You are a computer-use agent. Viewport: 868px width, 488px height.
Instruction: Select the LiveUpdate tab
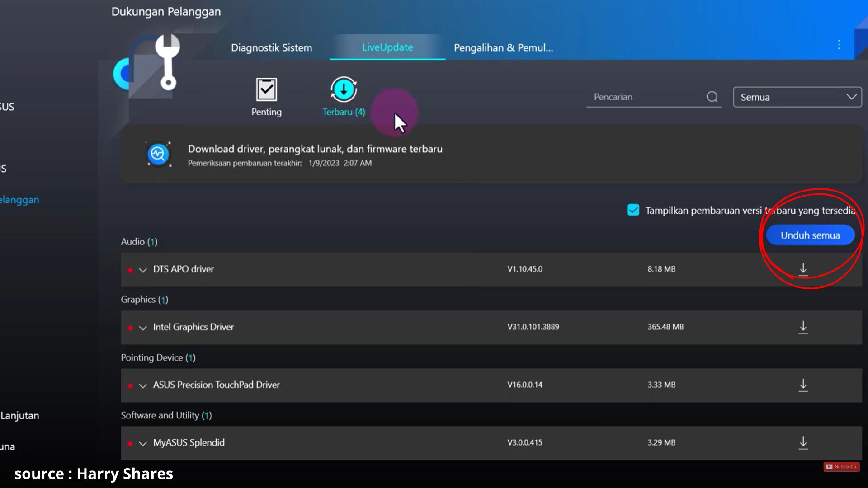(387, 47)
